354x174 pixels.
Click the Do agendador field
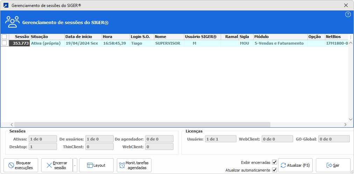coord(159,139)
